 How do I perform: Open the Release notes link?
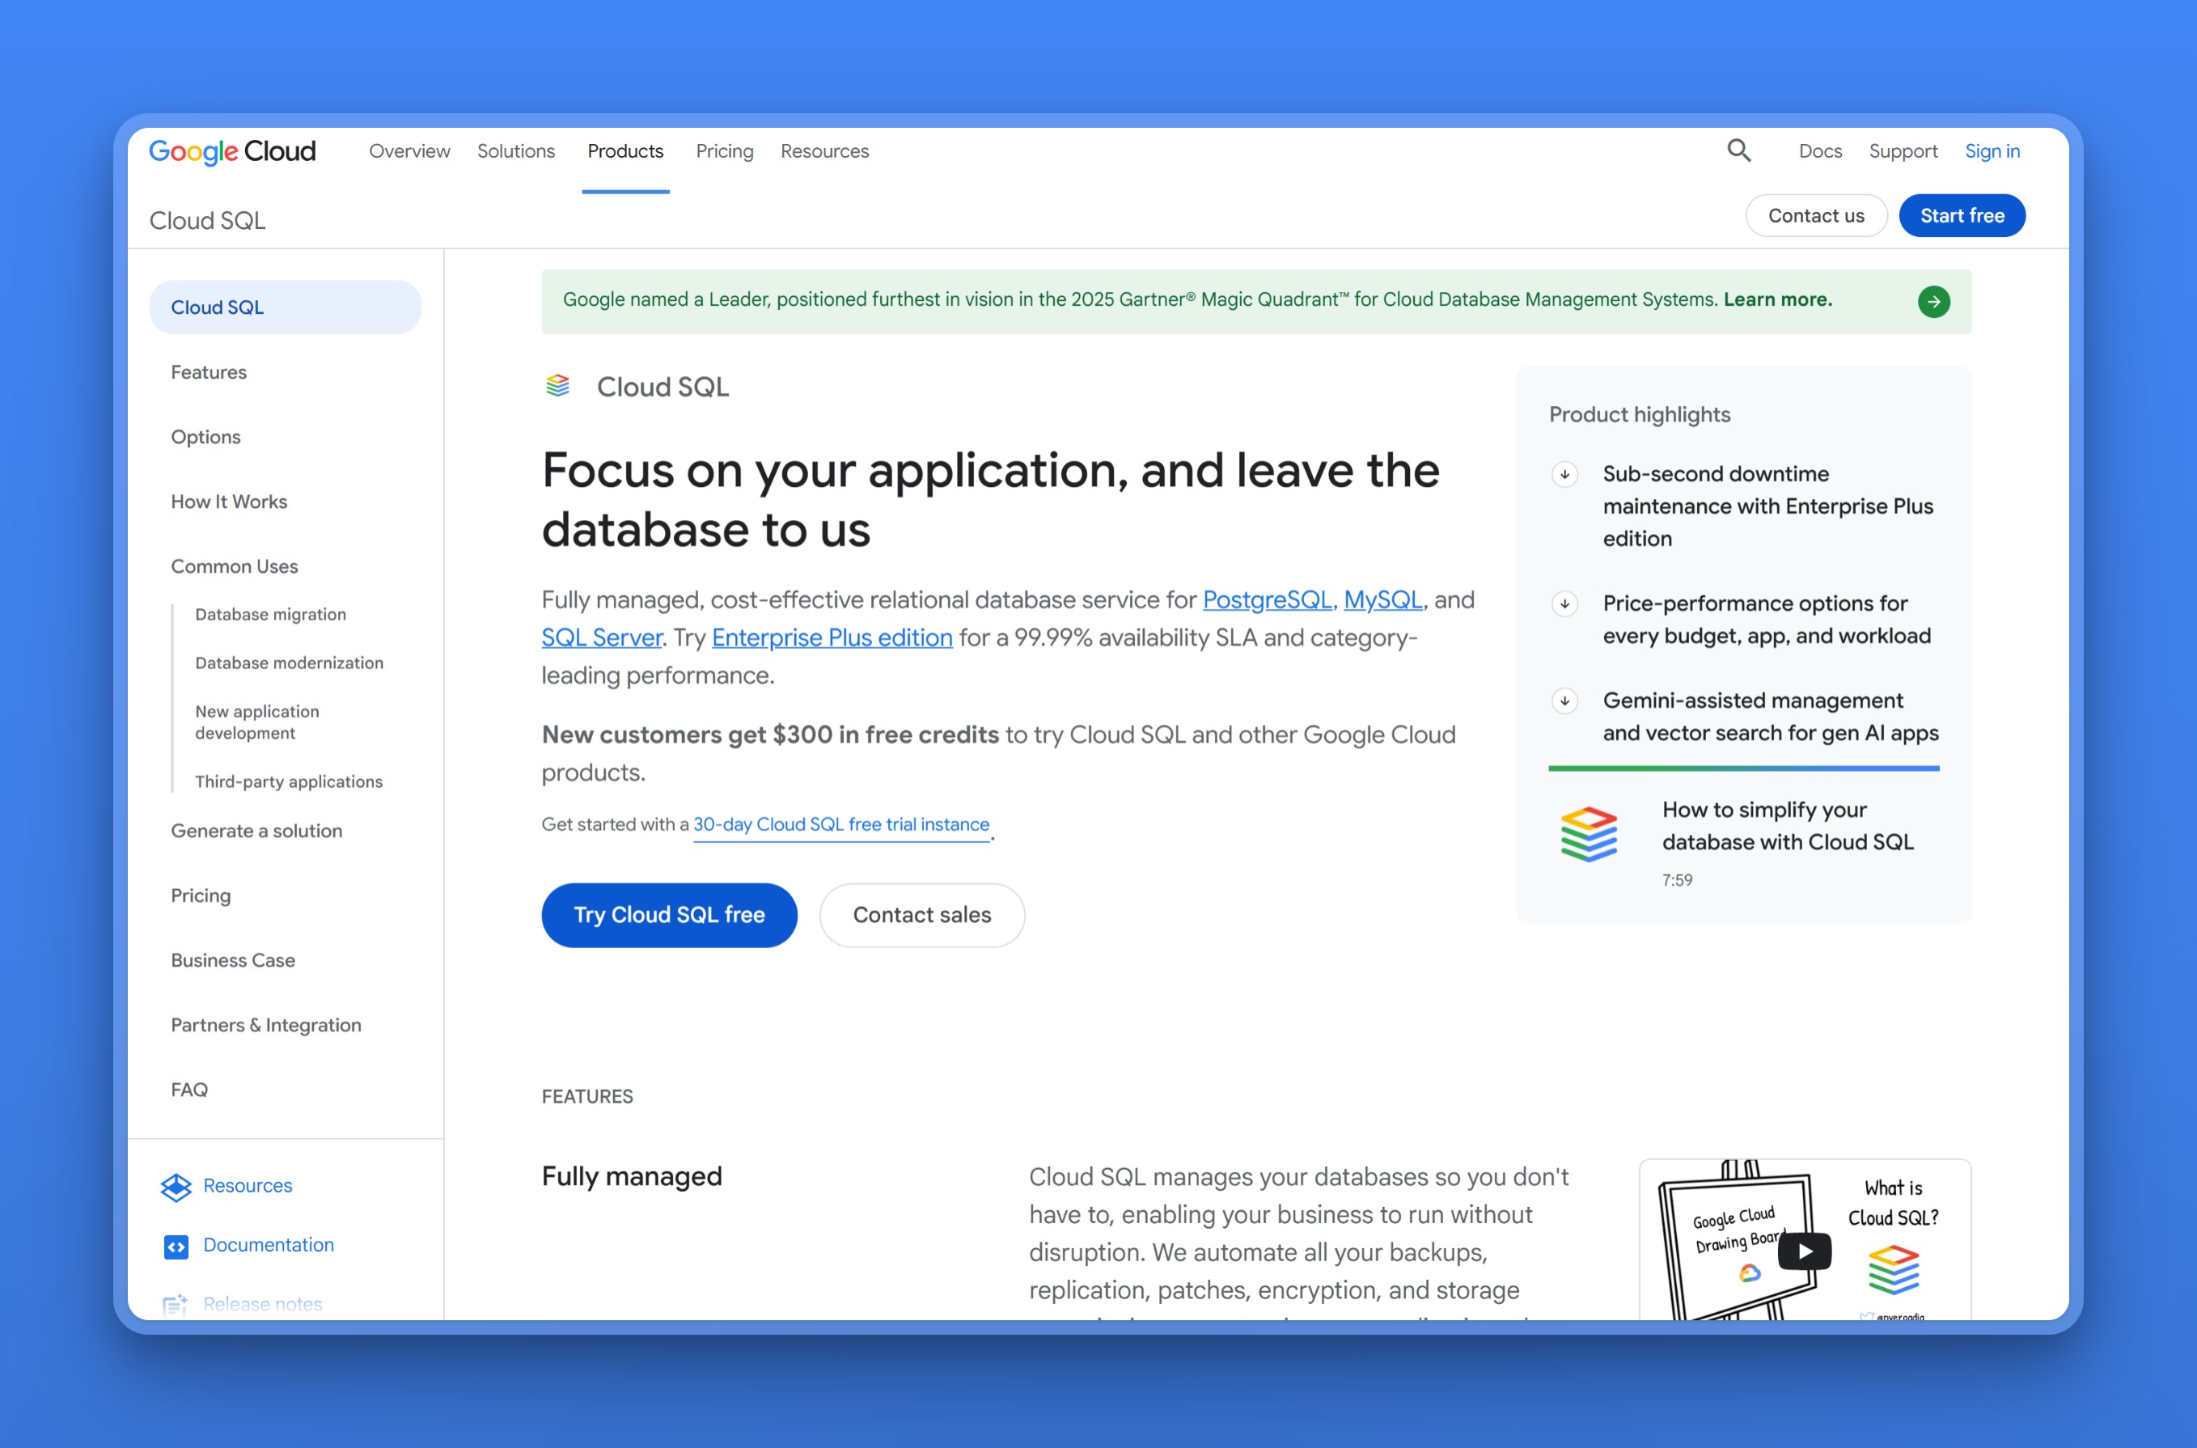tap(262, 1304)
